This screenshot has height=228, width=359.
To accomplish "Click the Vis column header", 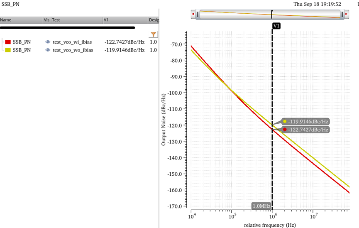I will point(47,20).
